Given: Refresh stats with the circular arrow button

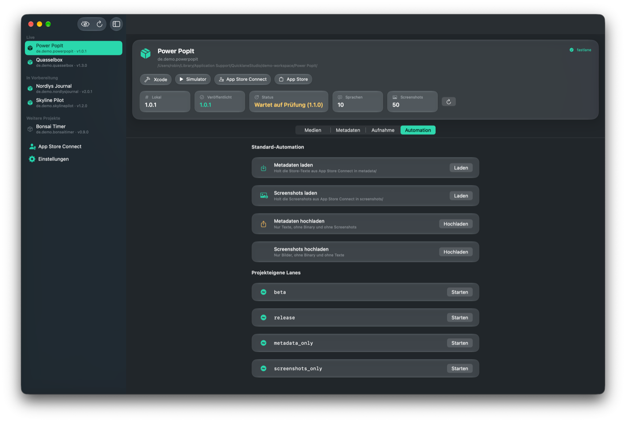Looking at the screenshot, I should [x=448, y=102].
